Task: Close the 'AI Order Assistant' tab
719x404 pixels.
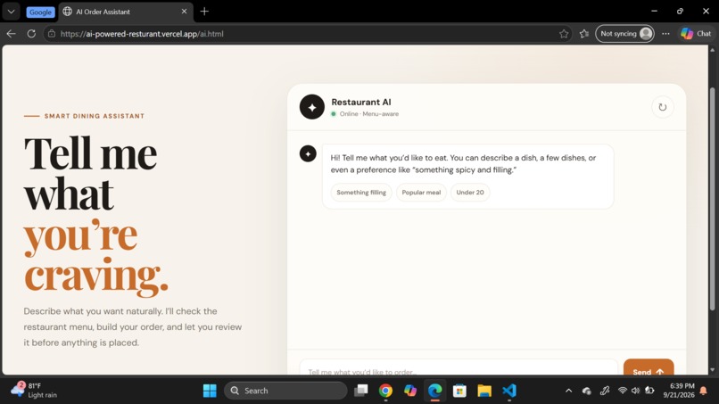Action: click(184, 12)
